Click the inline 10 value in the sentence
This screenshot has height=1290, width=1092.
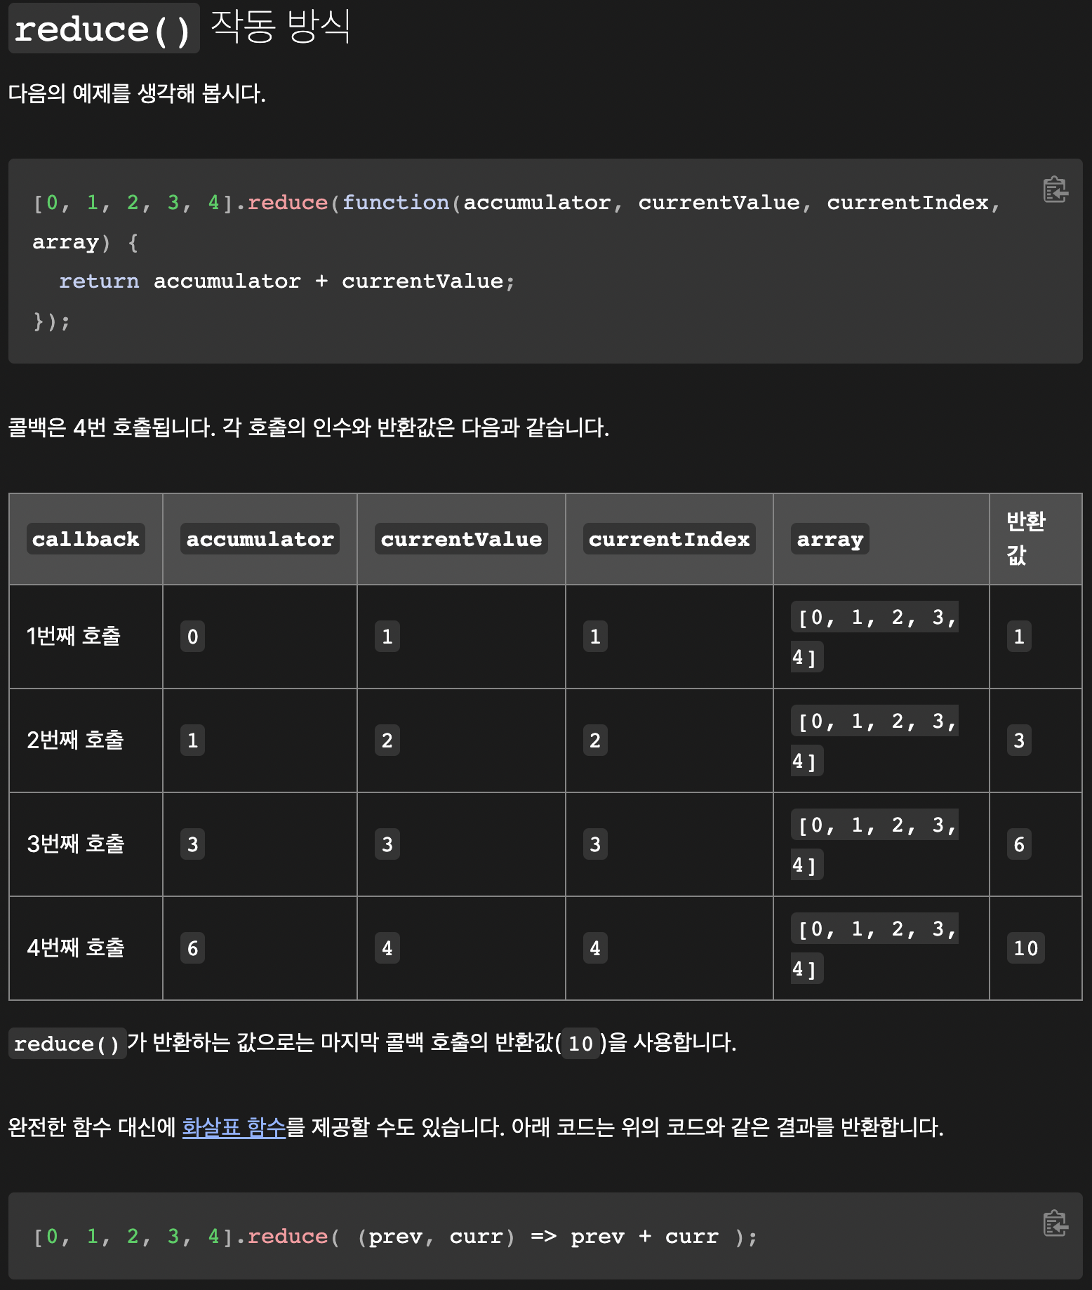580,1044
